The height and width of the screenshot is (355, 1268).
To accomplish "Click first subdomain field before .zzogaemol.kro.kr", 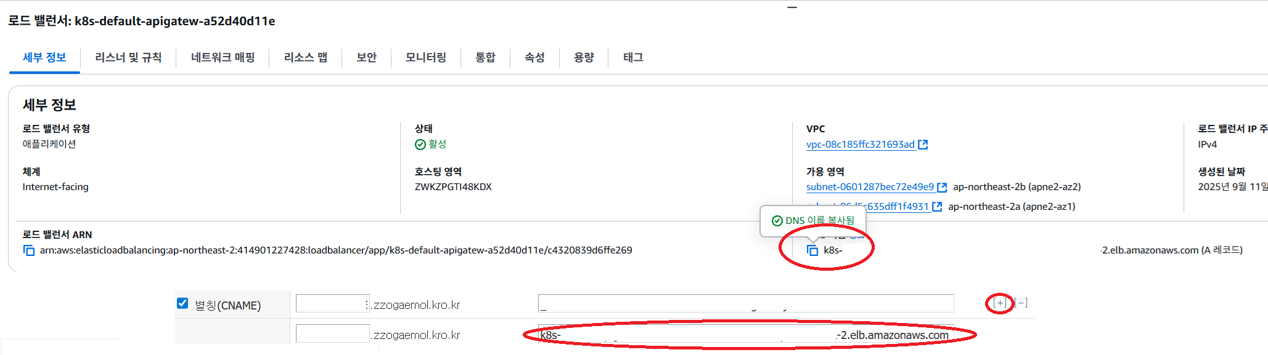I will tap(332, 303).
